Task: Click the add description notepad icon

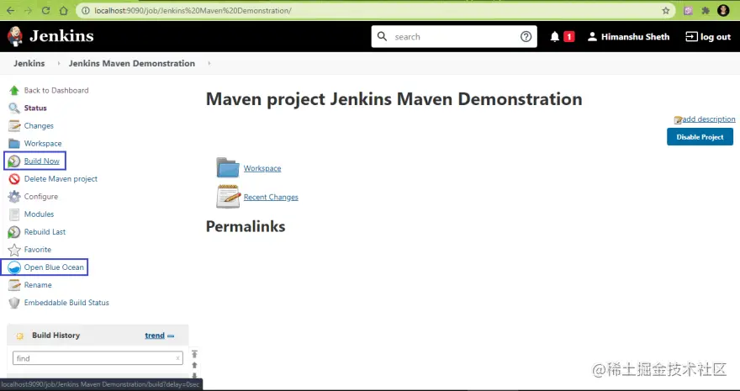Action: 678,119
